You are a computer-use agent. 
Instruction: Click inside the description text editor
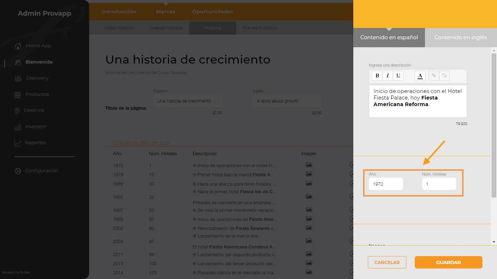pos(418,101)
